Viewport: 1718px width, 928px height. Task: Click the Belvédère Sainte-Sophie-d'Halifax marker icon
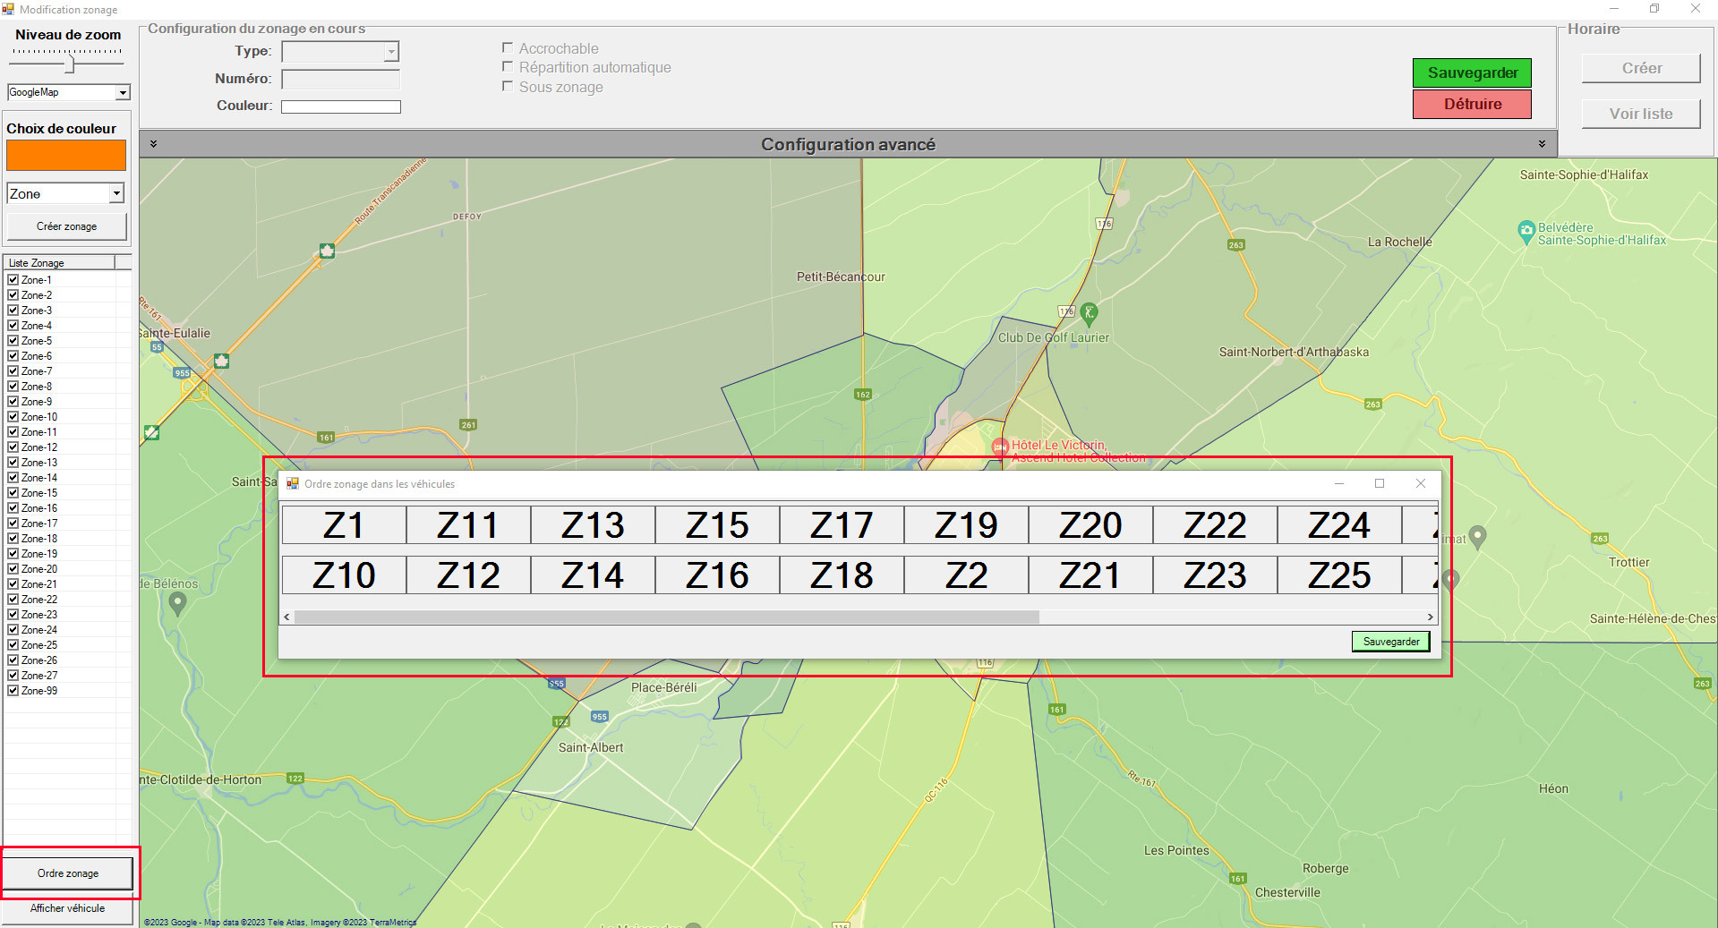pos(1526,232)
